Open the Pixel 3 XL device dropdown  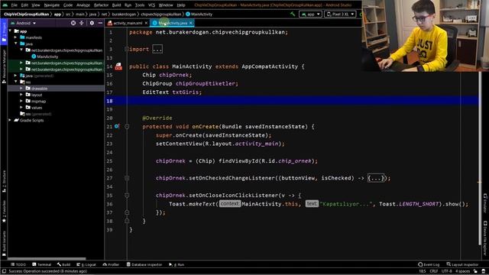pos(340,14)
